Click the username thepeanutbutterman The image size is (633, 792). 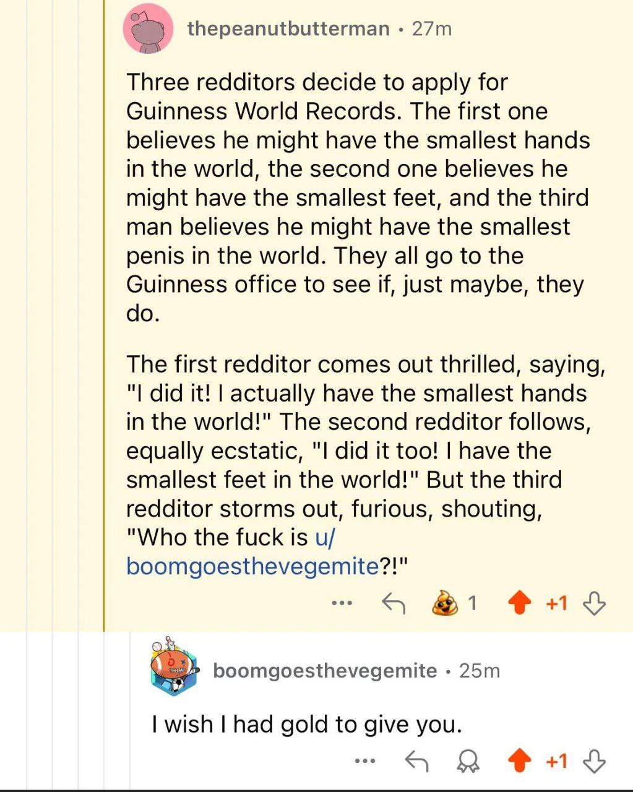pos(288,28)
